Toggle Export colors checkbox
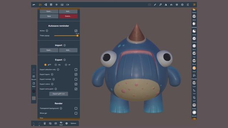This screenshot has height=128, width=228. click(x=76, y=84)
